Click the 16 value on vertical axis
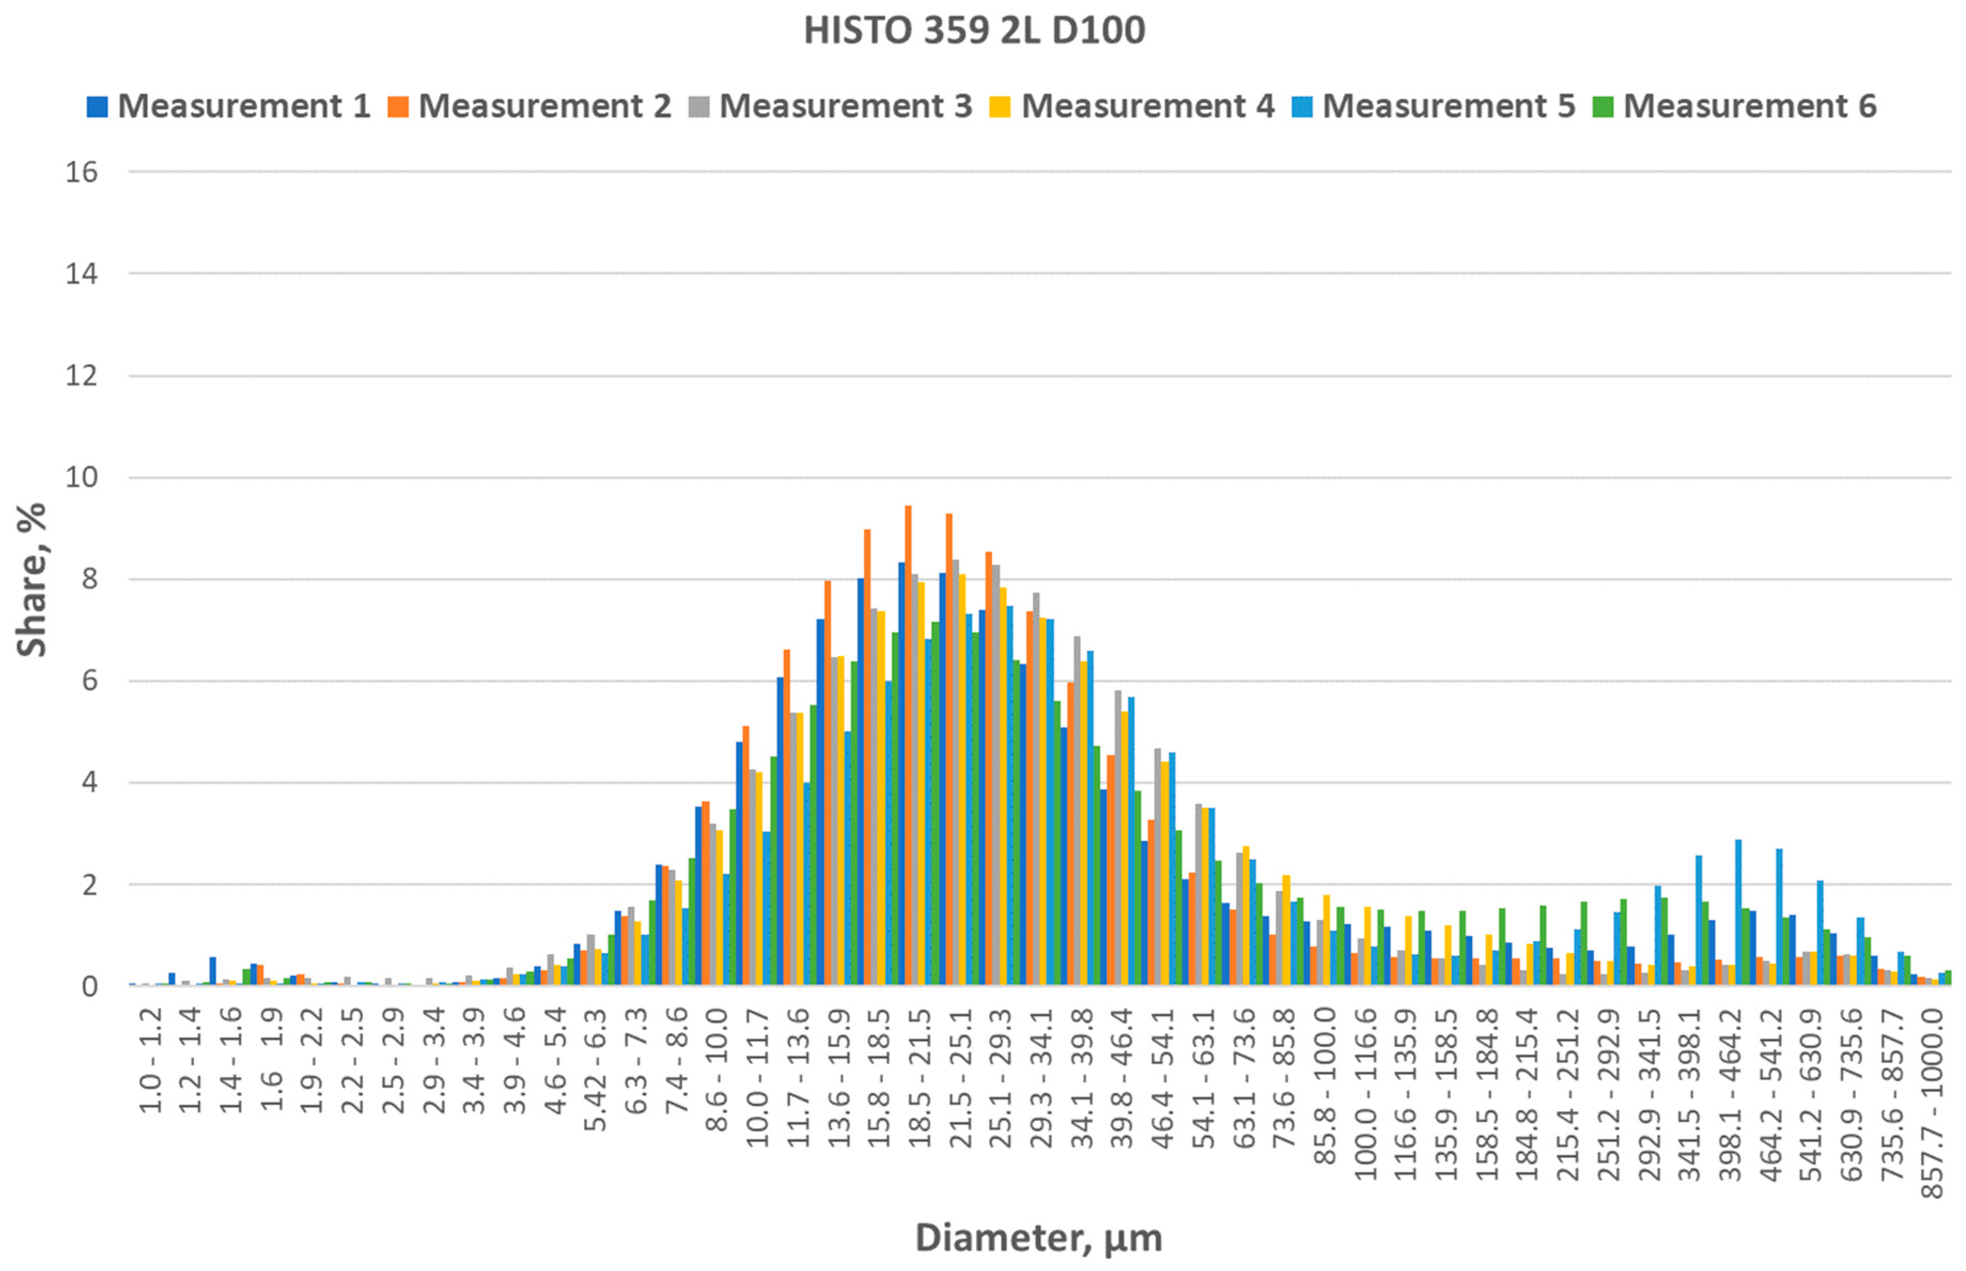 coord(82,173)
